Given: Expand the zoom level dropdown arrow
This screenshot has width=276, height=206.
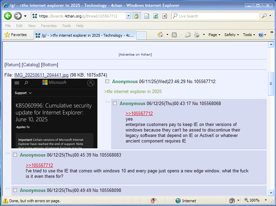Looking at the screenshot, I should (266, 200).
